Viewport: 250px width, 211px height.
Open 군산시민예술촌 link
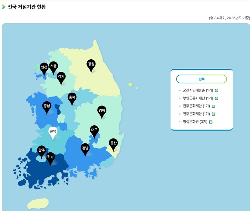click(x=198, y=90)
